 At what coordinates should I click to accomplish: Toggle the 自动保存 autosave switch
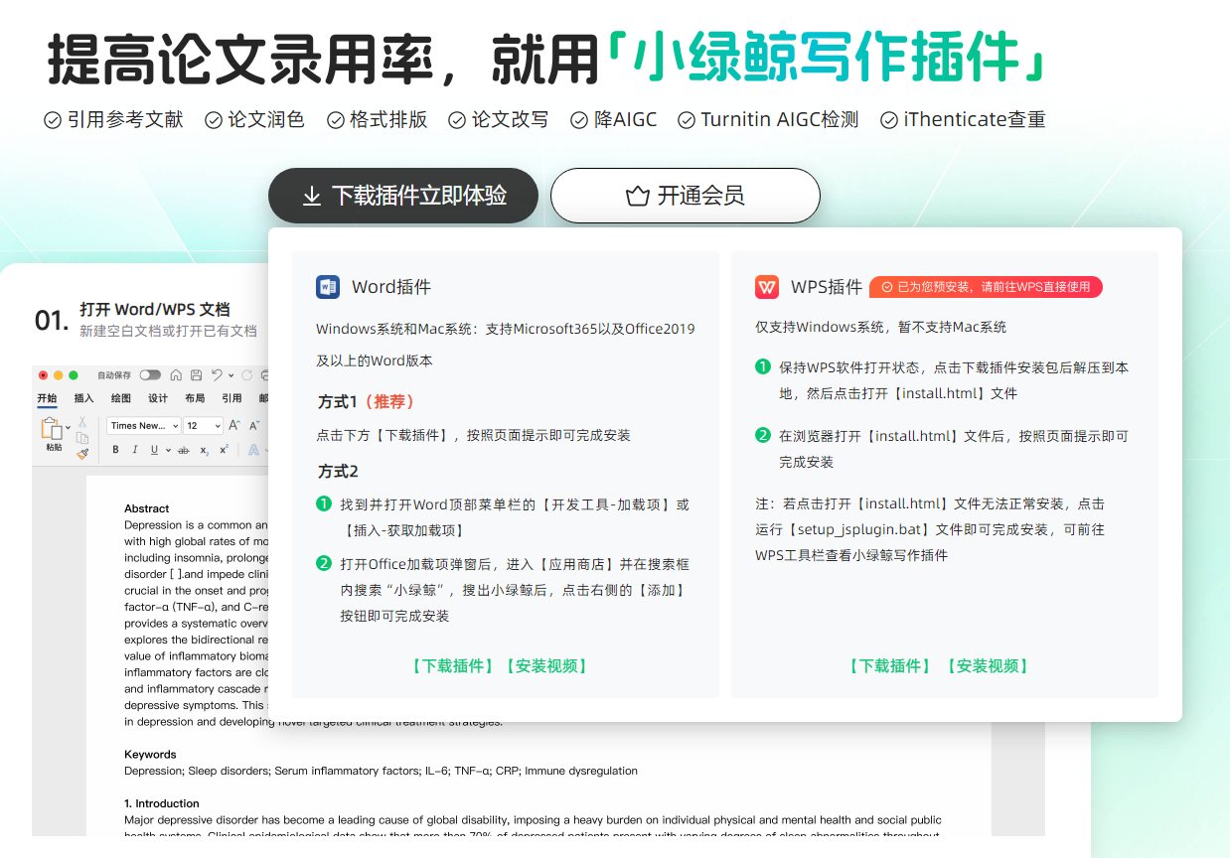coord(150,375)
